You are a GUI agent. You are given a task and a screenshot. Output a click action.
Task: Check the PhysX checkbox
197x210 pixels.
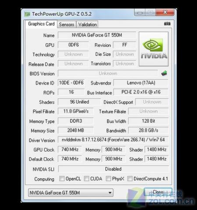click(x=108, y=179)
